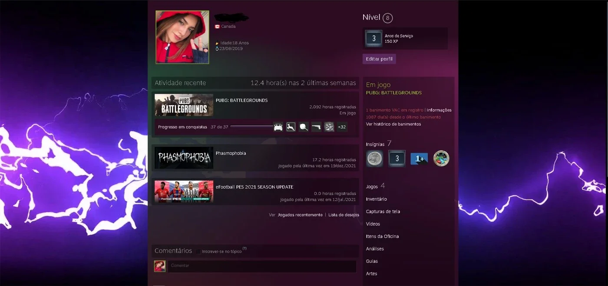Screen dimensions: 608x286
Task: Click the help (?) mark next to Inscrever-se
Action: pos(245,249)
